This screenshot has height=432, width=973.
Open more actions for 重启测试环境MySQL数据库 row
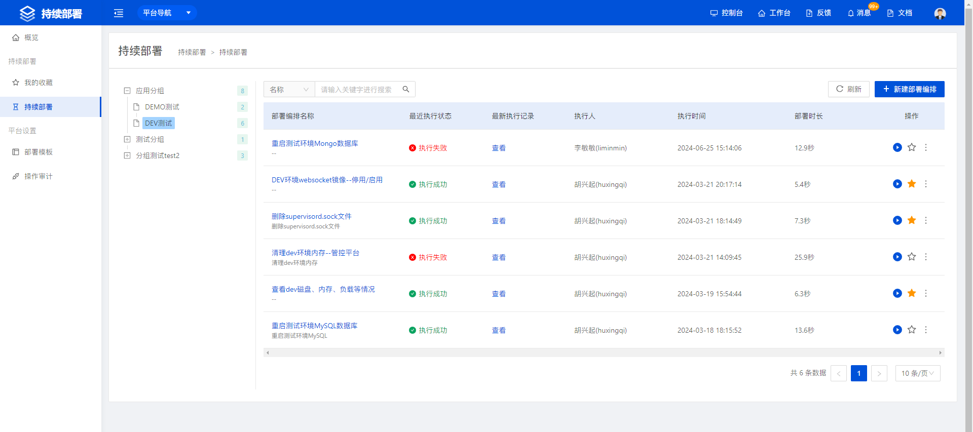coord(926,330)
